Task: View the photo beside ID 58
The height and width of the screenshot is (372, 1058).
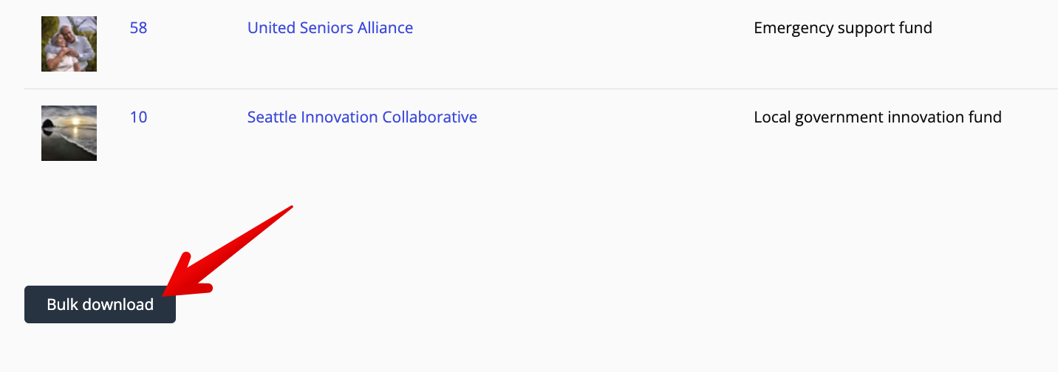Action: tap(69, 44)
